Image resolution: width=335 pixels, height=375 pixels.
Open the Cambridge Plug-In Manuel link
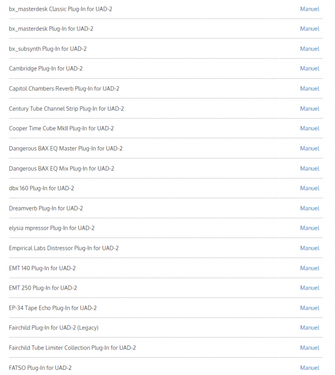310,69
